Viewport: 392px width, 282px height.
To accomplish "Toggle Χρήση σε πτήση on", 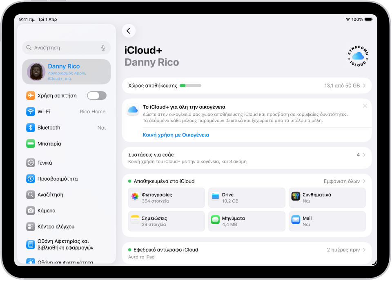I will pos(97,95).
